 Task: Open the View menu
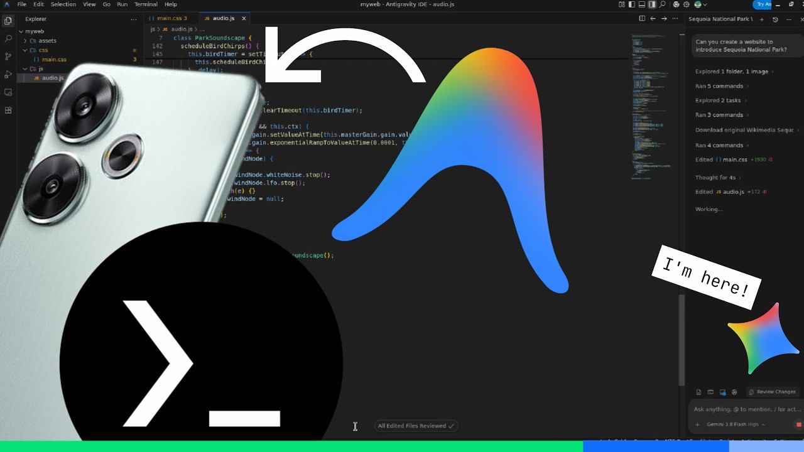coord(89,4)
